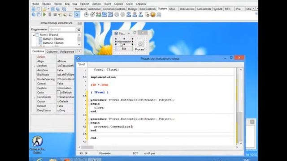This screenshot has width=287, height=161.
Task: Click the Color property swatch
Action: tap(59, 93)
